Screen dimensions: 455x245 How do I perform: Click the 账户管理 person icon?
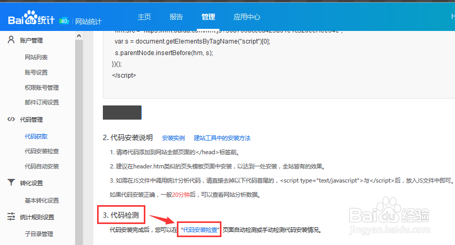11,40
